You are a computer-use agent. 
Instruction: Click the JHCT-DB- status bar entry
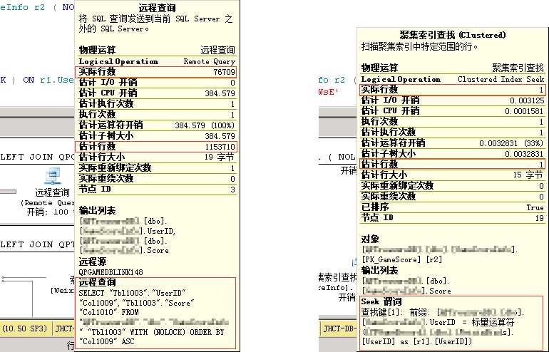coord(339,328)
